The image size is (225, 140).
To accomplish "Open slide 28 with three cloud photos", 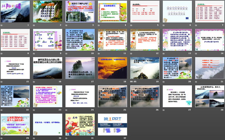I will pyautogui.click(x=209, y=96).
